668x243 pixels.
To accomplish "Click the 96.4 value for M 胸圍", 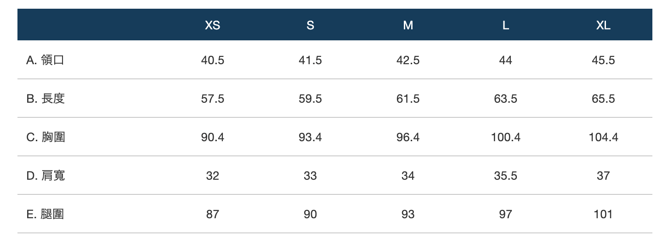I will [408, 137].
